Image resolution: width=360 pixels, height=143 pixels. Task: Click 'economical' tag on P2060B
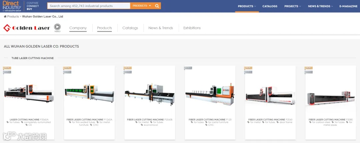tap(149, 125)
